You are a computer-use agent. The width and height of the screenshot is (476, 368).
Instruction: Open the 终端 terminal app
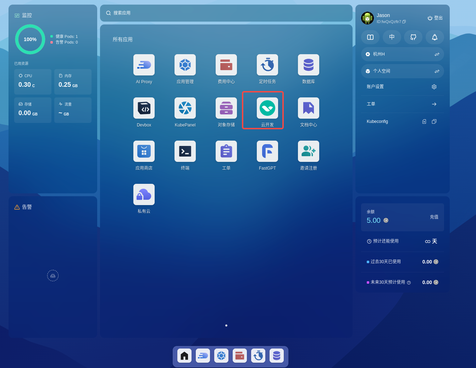pyautogui.click(x=185, y=151)
